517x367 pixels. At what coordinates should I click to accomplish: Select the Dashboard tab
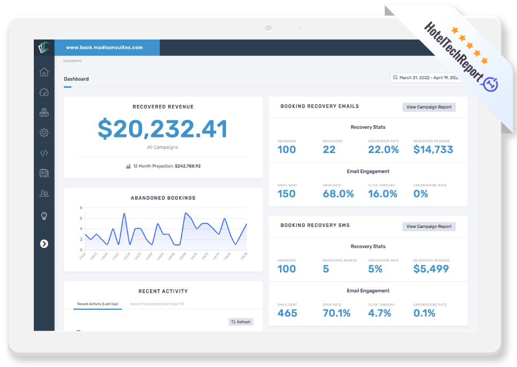[x=76, y=79]
